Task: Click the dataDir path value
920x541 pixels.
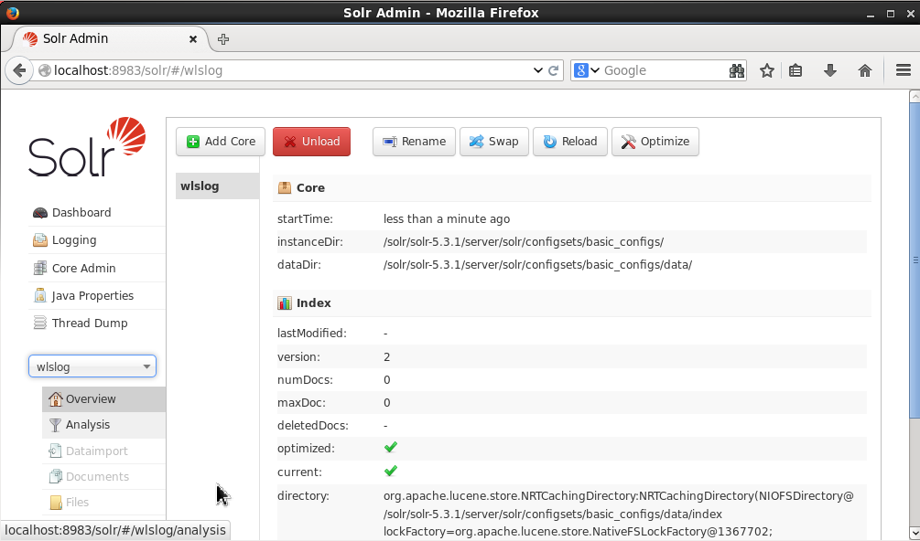Action: (537, 265)
